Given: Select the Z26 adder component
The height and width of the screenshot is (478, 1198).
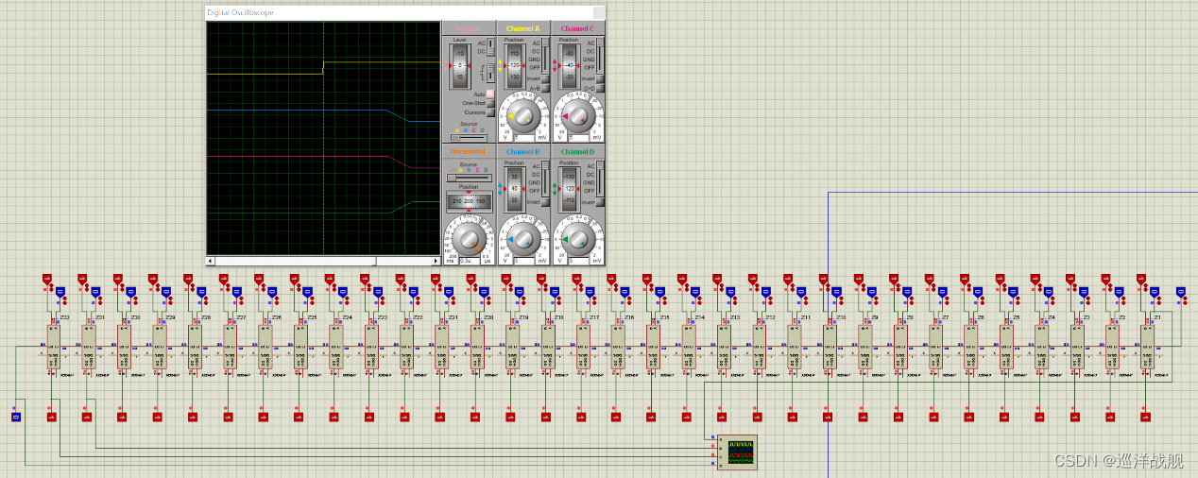Looking at the screenshot, I should (x=265, y=346).
